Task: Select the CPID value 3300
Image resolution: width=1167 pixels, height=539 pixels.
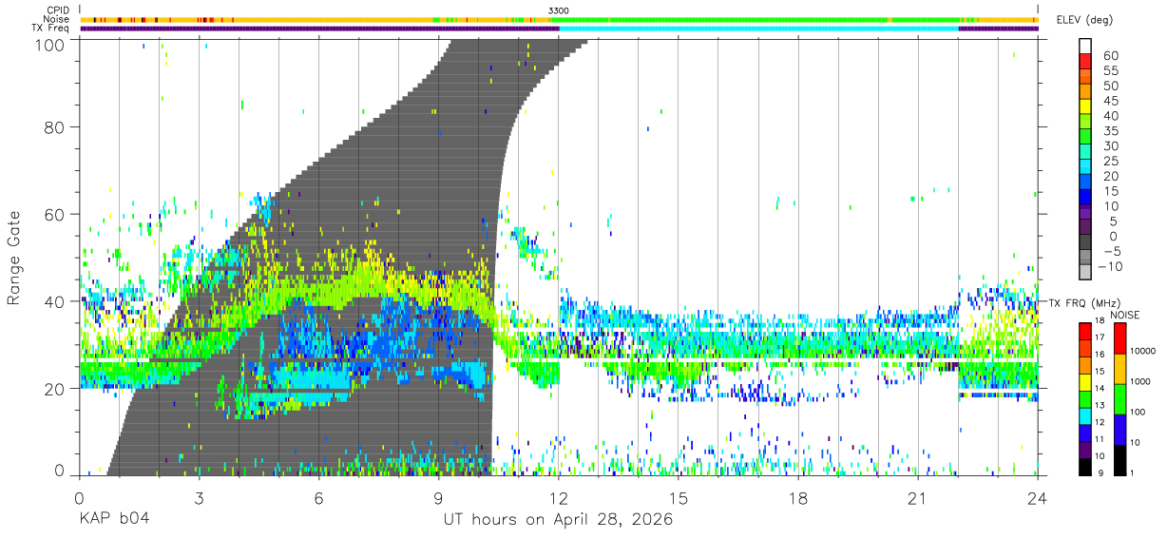Action: pos(559,10)
